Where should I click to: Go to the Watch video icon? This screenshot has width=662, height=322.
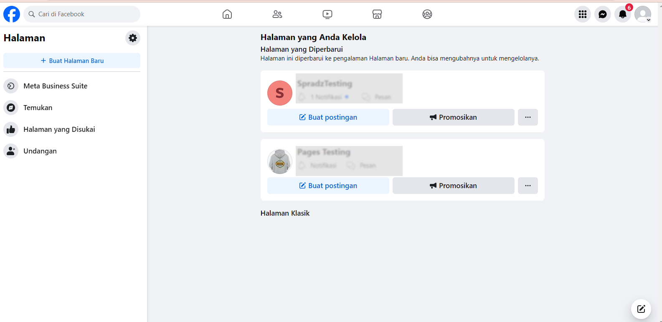click(327, 14)
